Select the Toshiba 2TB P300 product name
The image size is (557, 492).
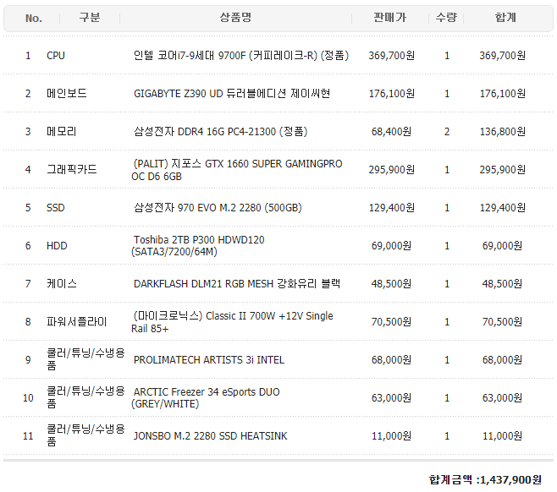tap(198, 245)
